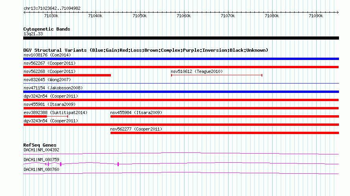The image size is (350, 196).
Task: Select variant label nsv455981 (Itsara2009)
Action: [x=50, y=104]
